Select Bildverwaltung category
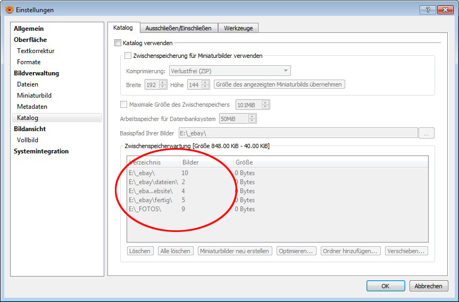Viewport: 459px width, 302px height. coord(36,73)
